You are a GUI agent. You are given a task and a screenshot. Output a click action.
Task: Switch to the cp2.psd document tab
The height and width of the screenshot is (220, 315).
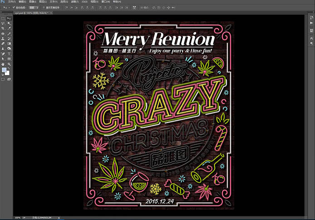click(27, 14)
